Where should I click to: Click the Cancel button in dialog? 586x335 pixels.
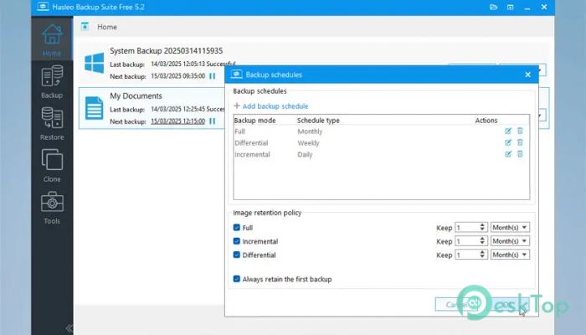pos(457,304)
